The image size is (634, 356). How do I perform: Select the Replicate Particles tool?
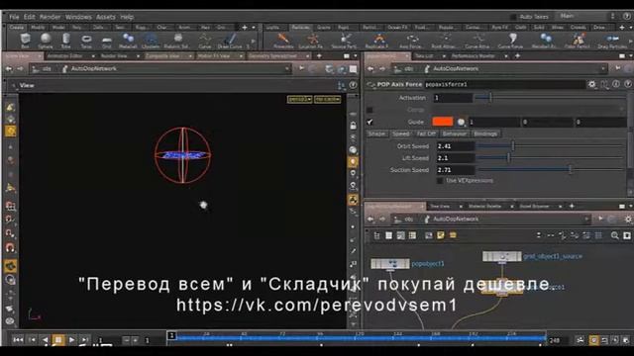click(x=378, y=41)
